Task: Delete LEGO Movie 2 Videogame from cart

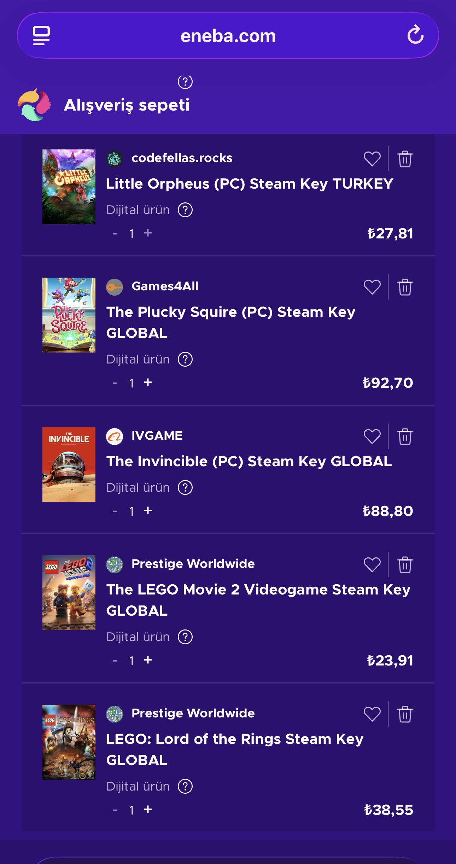Action: 405,564
